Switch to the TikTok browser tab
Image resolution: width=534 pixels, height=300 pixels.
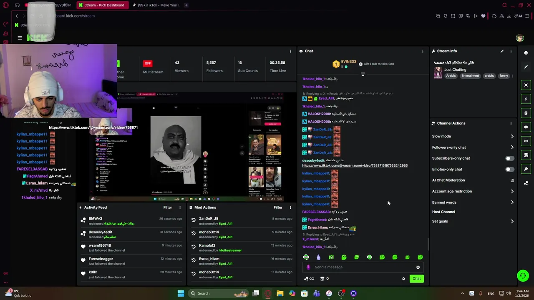pos(156,5)
